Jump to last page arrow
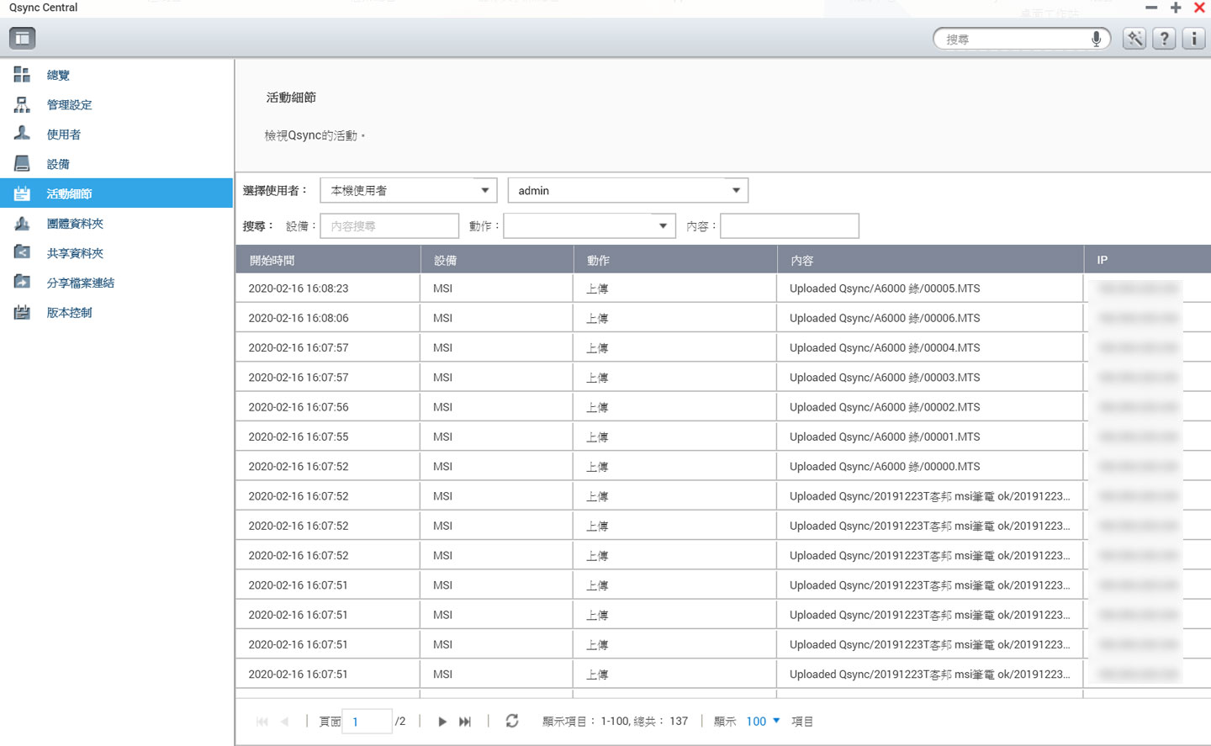1211x746 pixels. [465, 722]
